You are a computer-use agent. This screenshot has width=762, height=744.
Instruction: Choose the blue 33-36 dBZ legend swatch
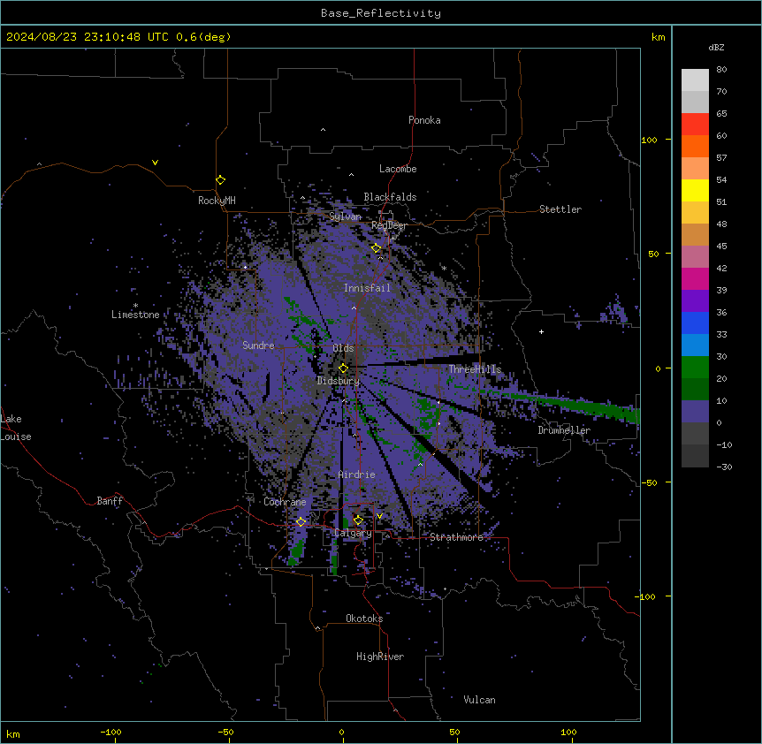(695, 323)
